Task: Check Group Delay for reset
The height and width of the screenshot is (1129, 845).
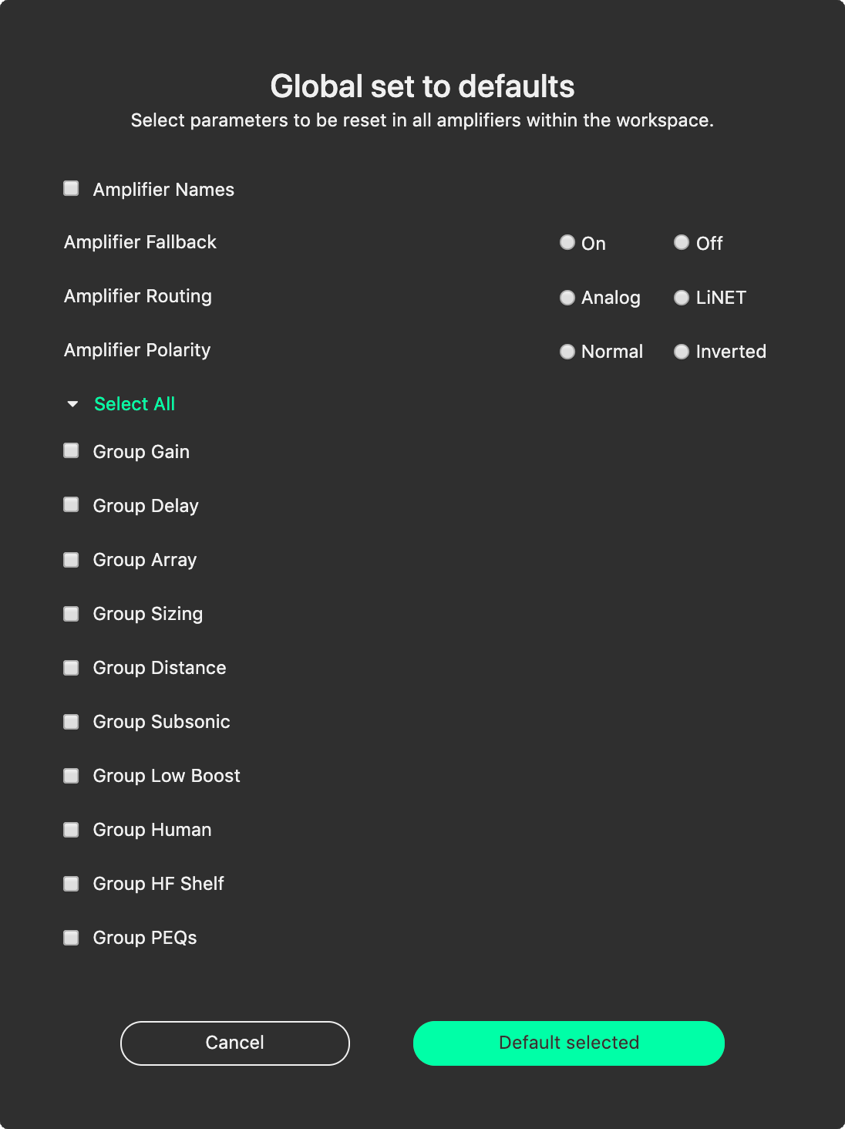Action: (71, 505)
